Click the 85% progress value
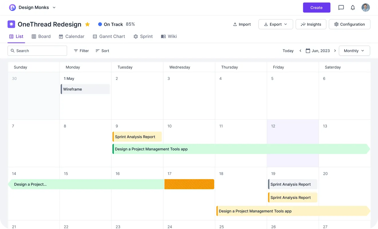 (x=130, y=24)
